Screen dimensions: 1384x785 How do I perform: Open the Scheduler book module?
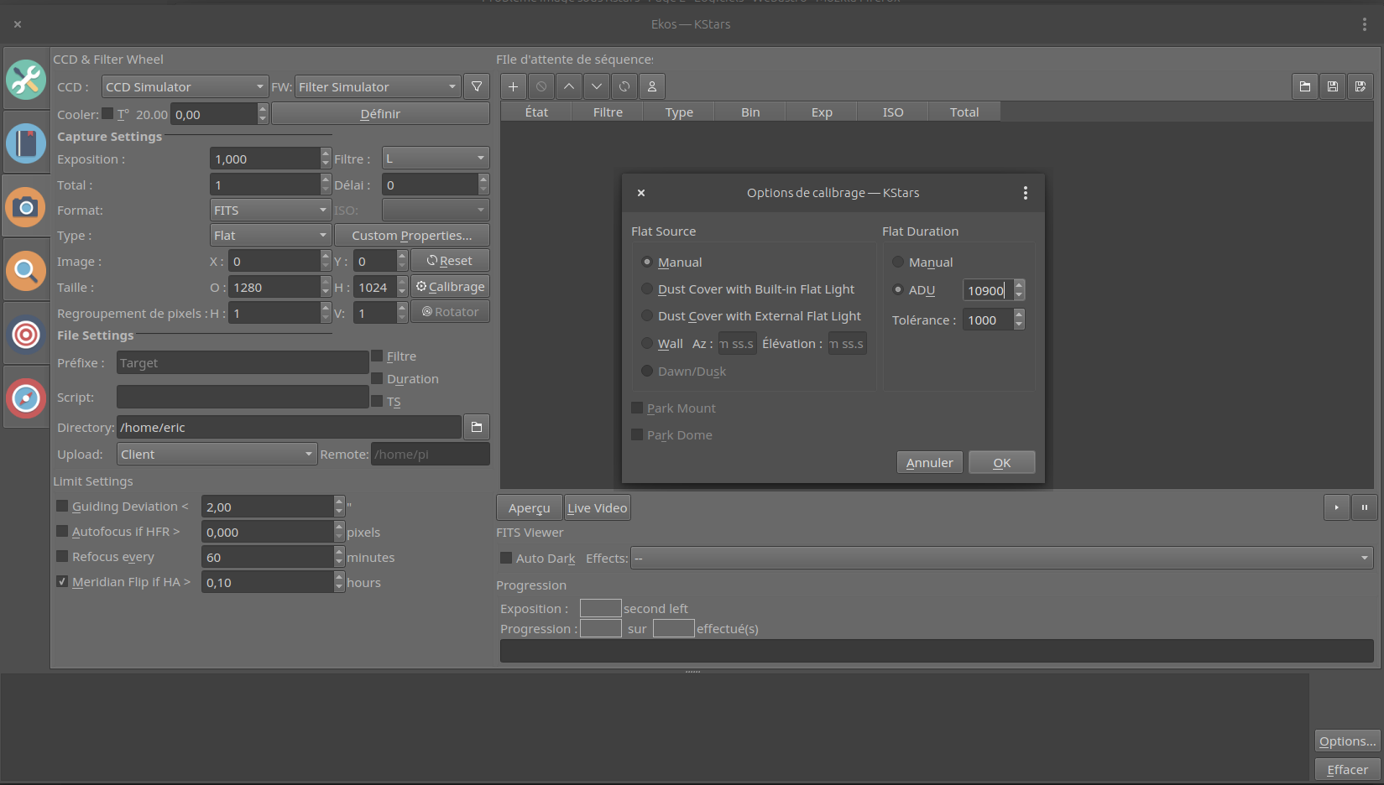click(x=26, y=143)
